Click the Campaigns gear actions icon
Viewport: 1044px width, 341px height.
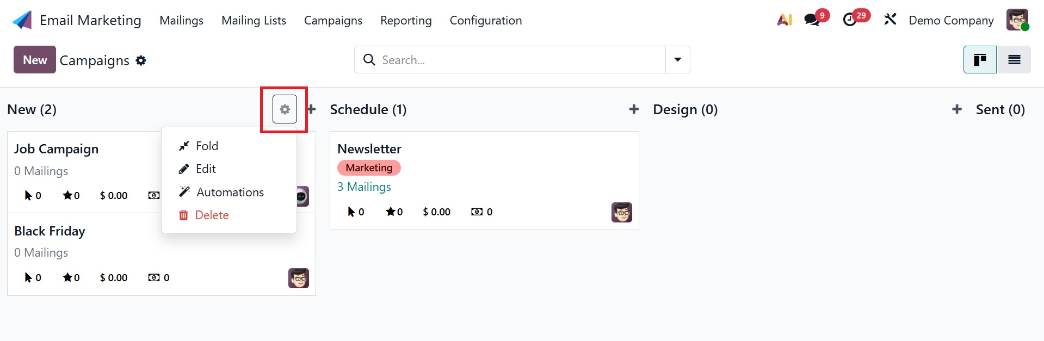tap(141, 60)
